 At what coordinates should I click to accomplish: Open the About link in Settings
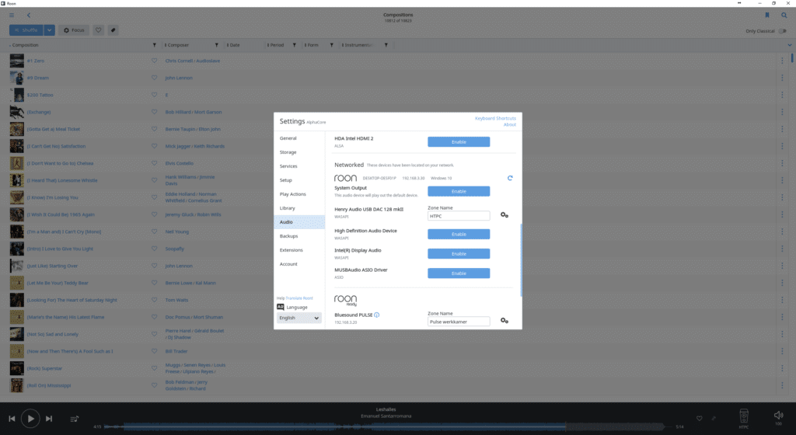[510, 125]
